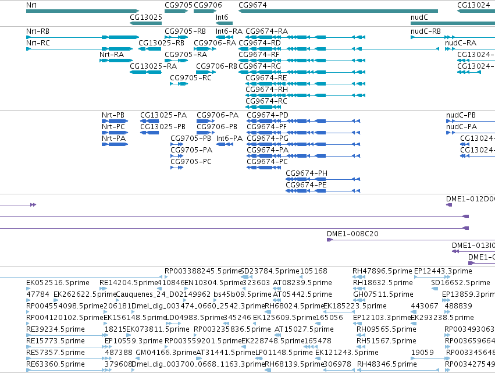Click the CG13025 gene label

[x=146, y=17]
